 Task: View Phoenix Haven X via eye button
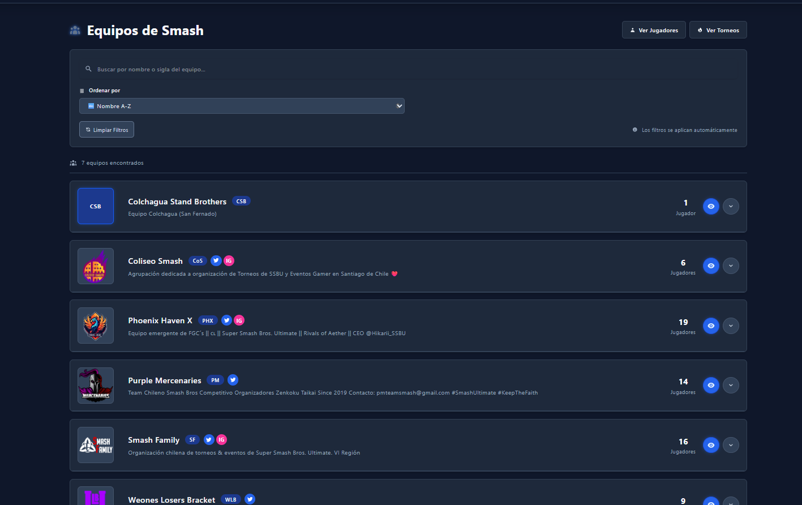coord(711,326)
